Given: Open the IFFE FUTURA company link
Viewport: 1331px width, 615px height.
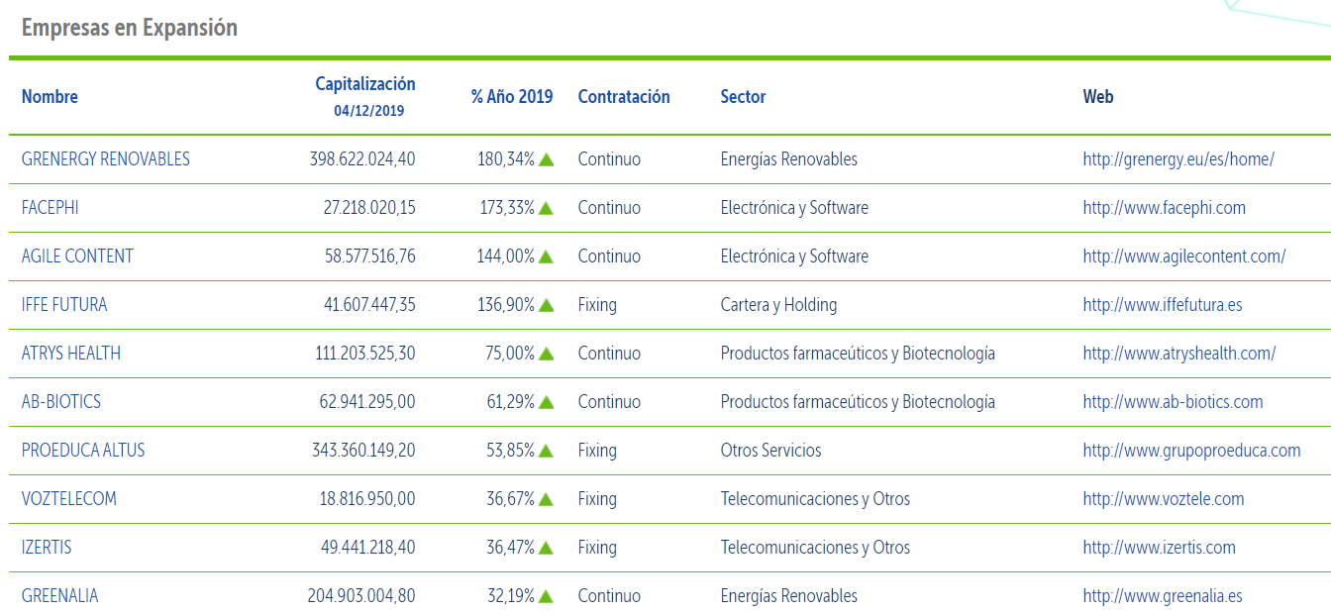Looking at the screenshot, I should click(x=64, y=305).
